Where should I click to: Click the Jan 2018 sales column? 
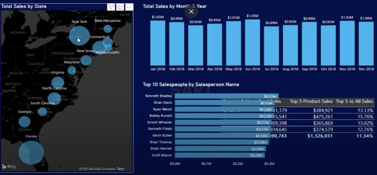[158, 43]
